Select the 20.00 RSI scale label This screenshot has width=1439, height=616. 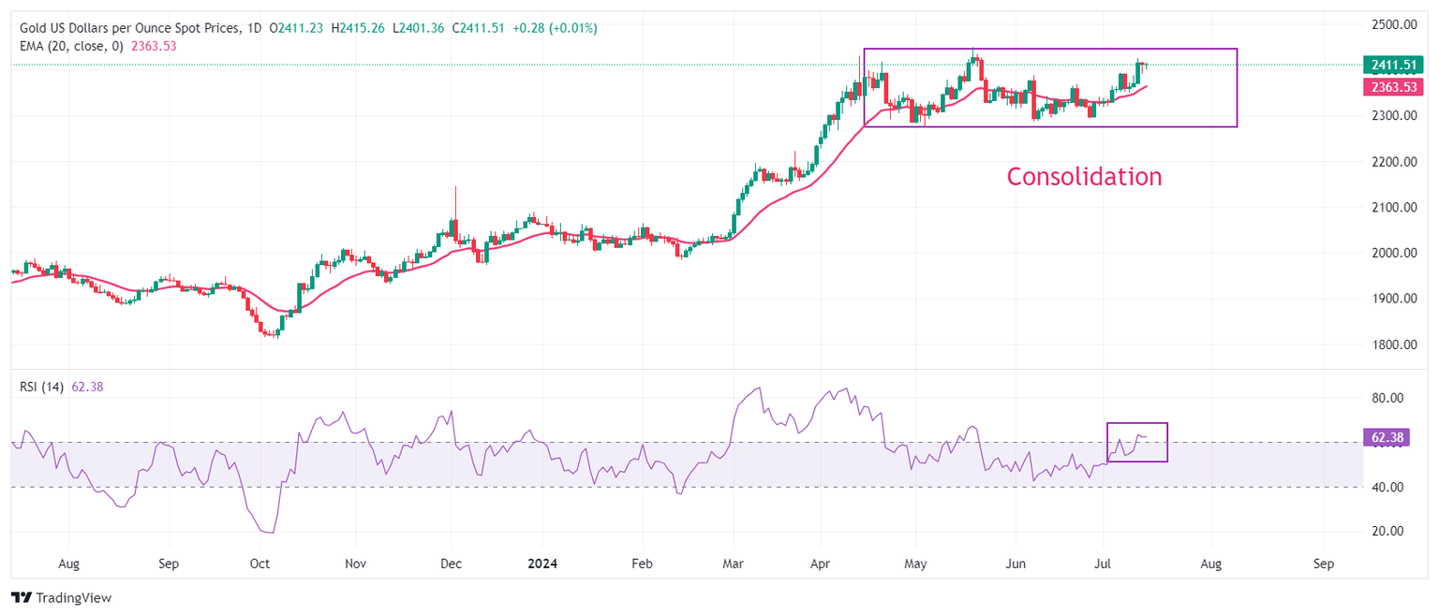coord(1387,531)
